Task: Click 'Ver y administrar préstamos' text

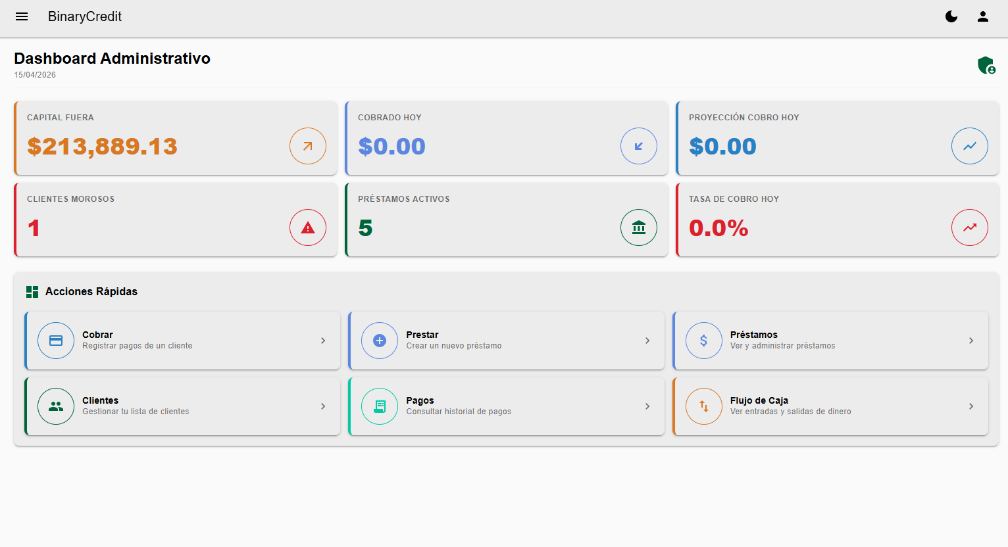Action: point(783,346)
